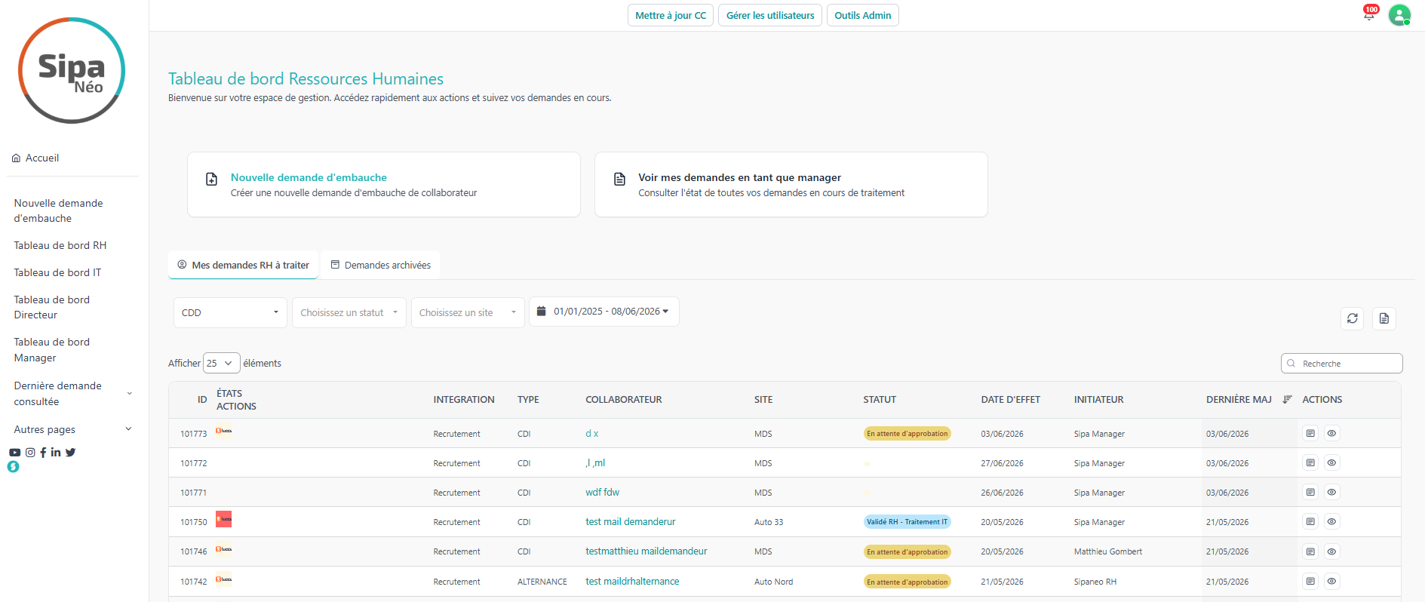1425x602 pixels.
Task: Open collaborator link test maildrhalternance
Action: (632, 582)
